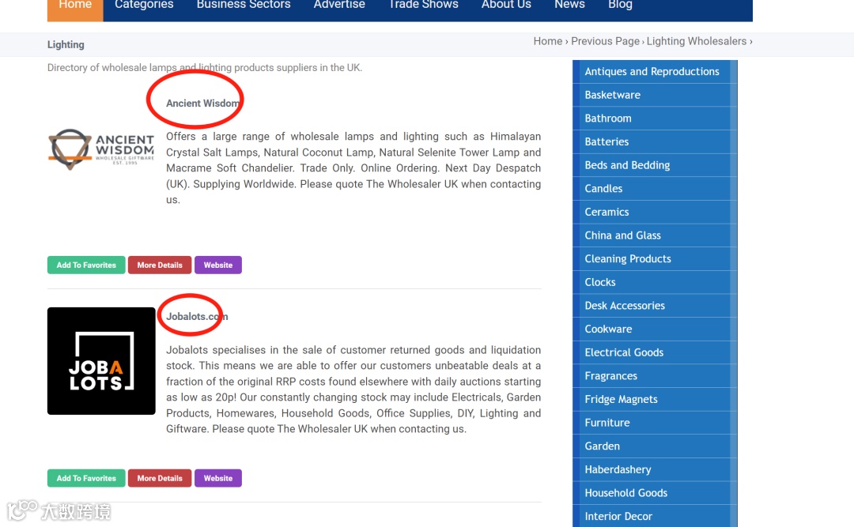Open the News menu item
Screen dimensions: 854x527
pos(569,5)
